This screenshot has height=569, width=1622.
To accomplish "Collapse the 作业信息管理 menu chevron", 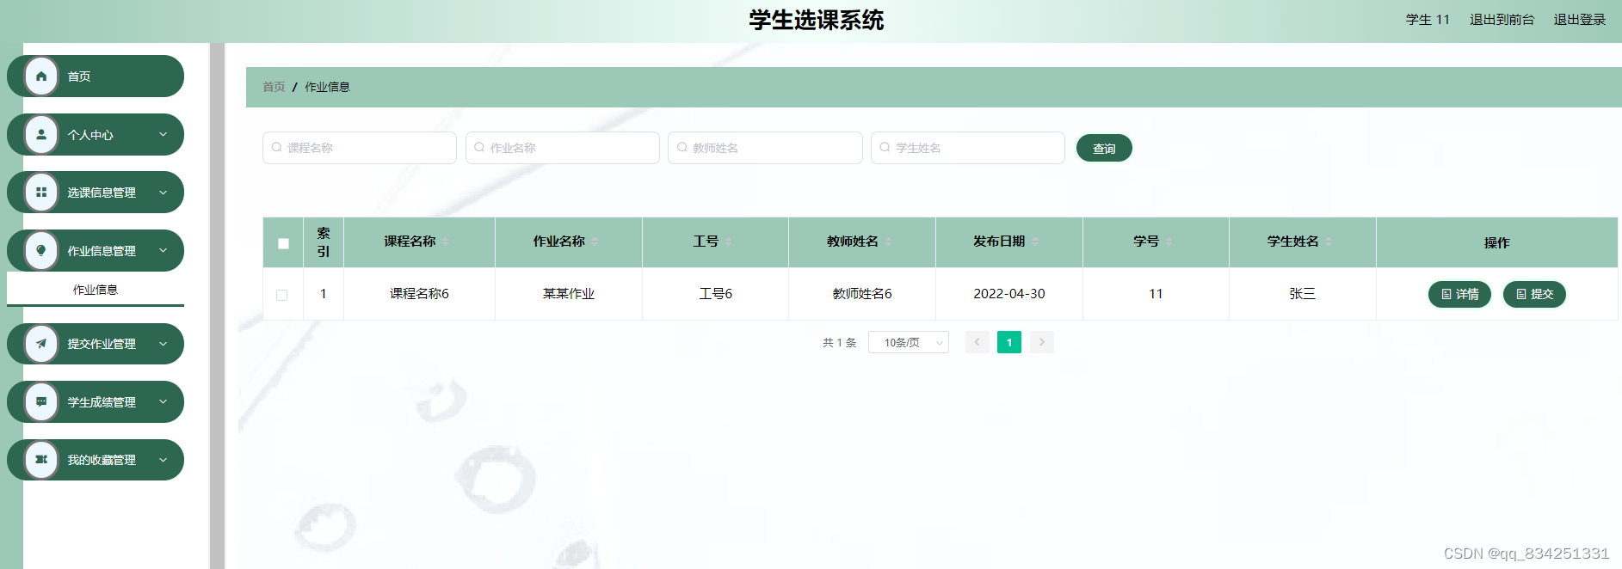I will click(x=163, y=250).
